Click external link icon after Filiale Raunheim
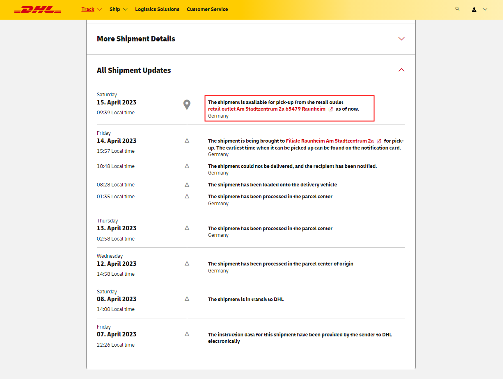This screenshot has width=504, height=379. (x=379, y=141)
